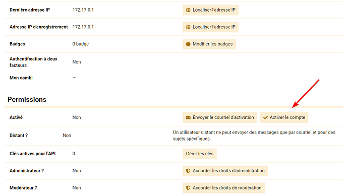Click 172.17.0.1 in Adresse IP d'enregistrement row
Screen dimensions: 348x196
coord(83,27)
